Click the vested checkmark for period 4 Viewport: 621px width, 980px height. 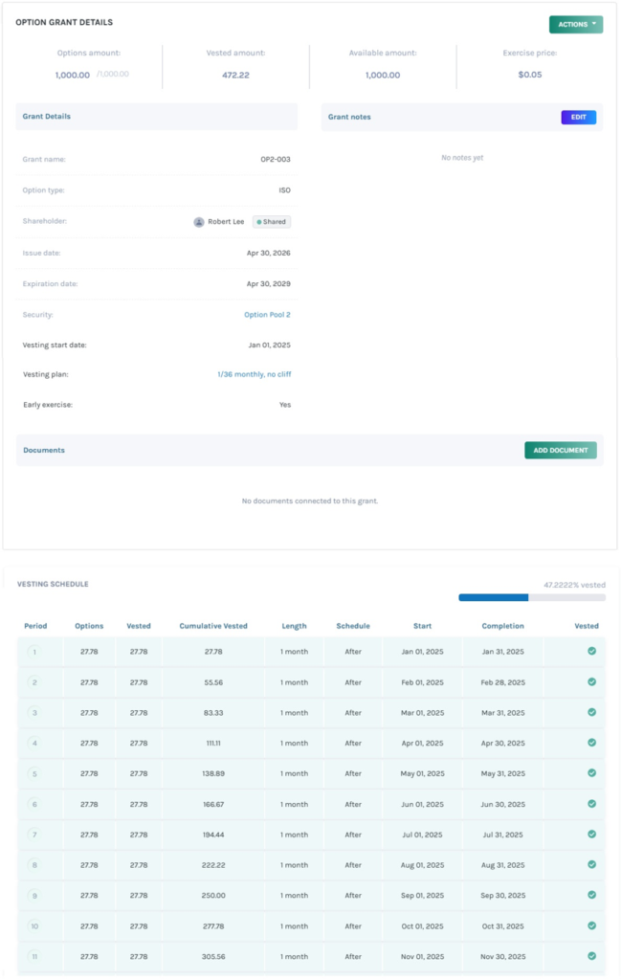click(x=591, y=743)
